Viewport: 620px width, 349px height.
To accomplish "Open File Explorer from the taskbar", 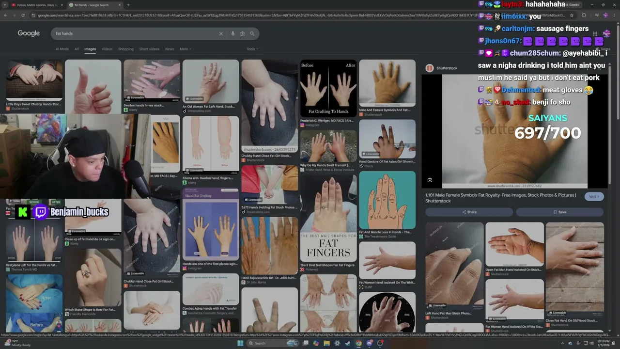I will coord(327,343).
